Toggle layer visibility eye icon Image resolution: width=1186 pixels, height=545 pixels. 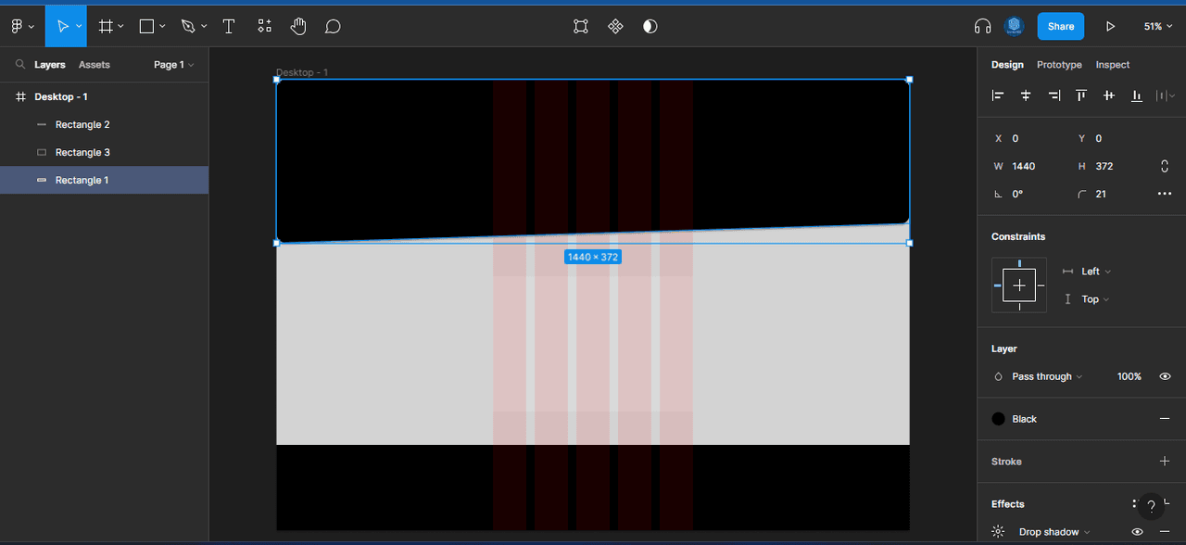[x=1165, y=376]
